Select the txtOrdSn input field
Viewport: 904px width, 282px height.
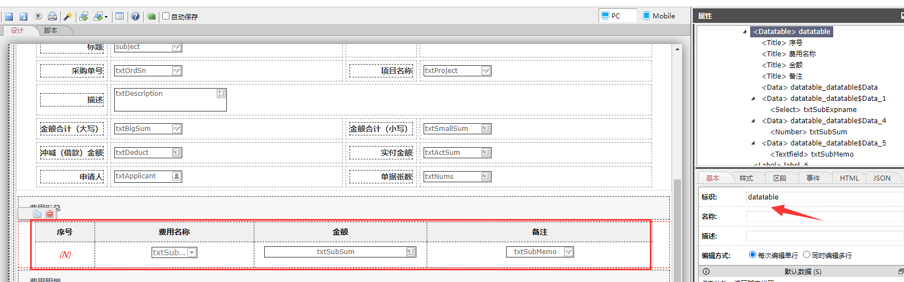click(148, 71)
